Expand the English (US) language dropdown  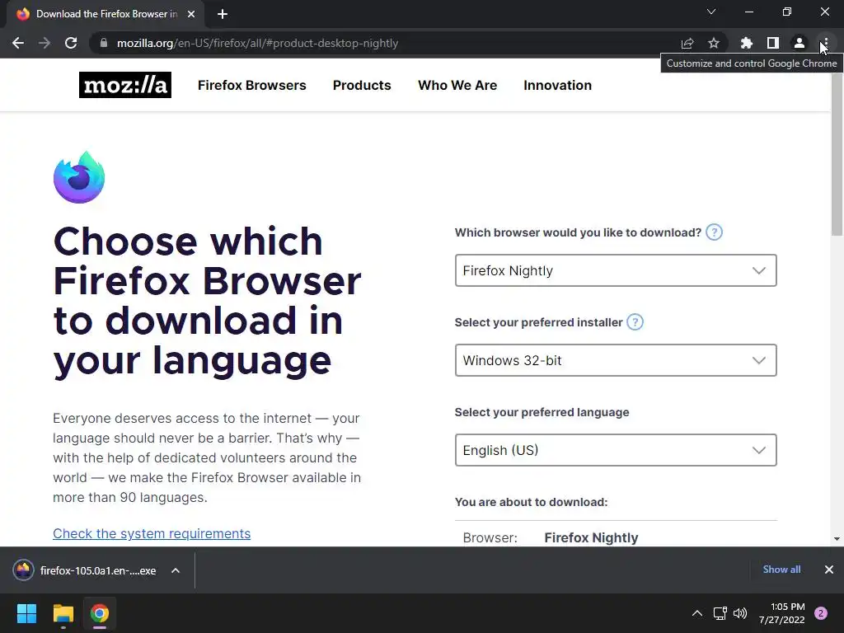616,450
